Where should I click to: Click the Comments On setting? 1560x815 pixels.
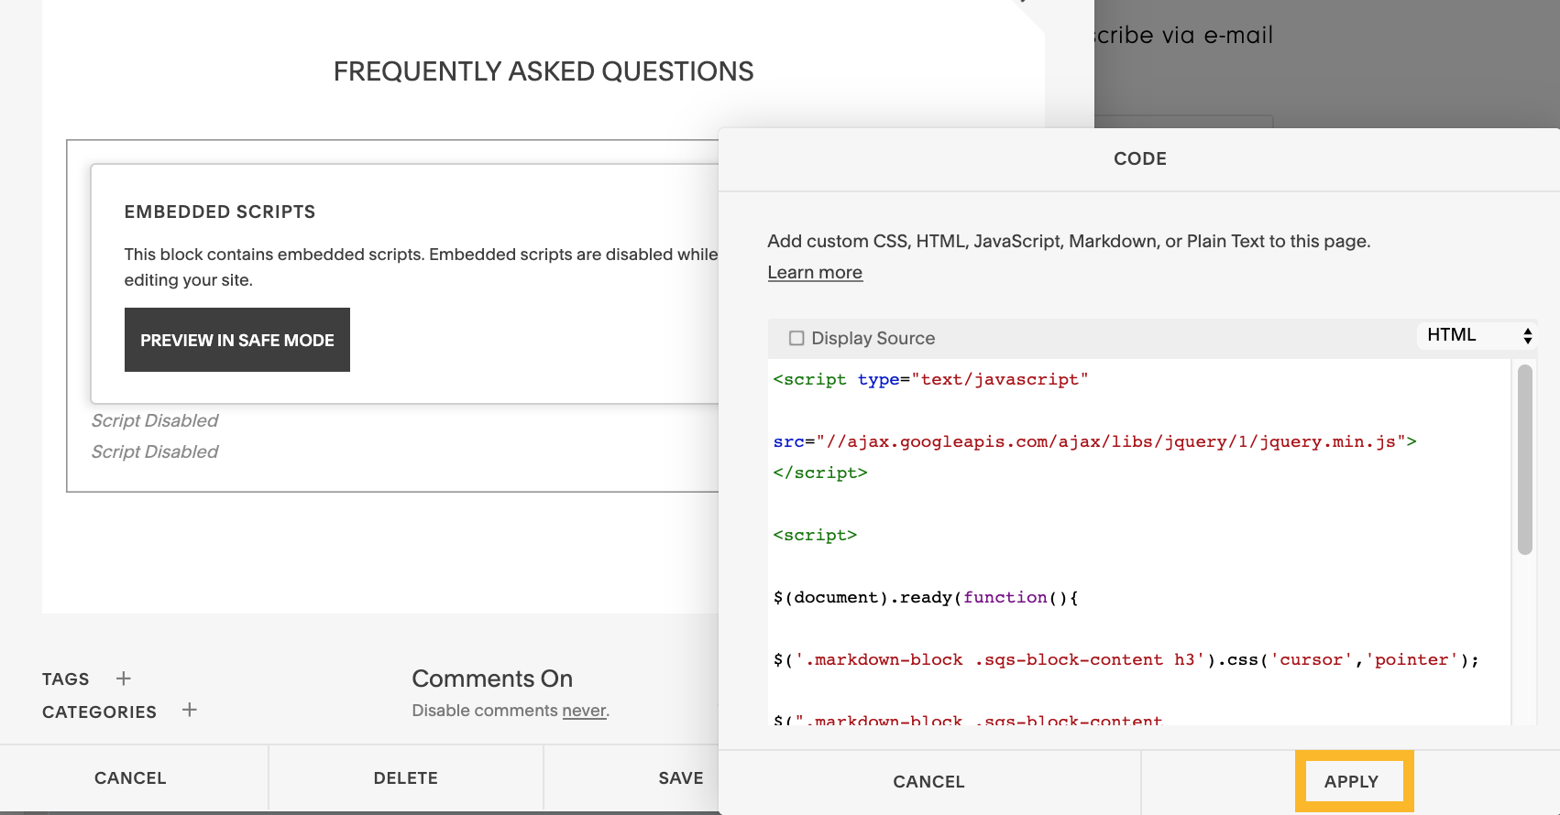[x=492, y=679]
